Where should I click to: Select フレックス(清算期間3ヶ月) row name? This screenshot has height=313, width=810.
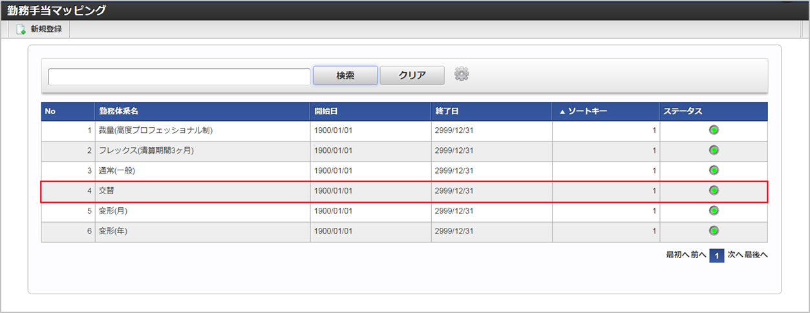tap(146, 151)
